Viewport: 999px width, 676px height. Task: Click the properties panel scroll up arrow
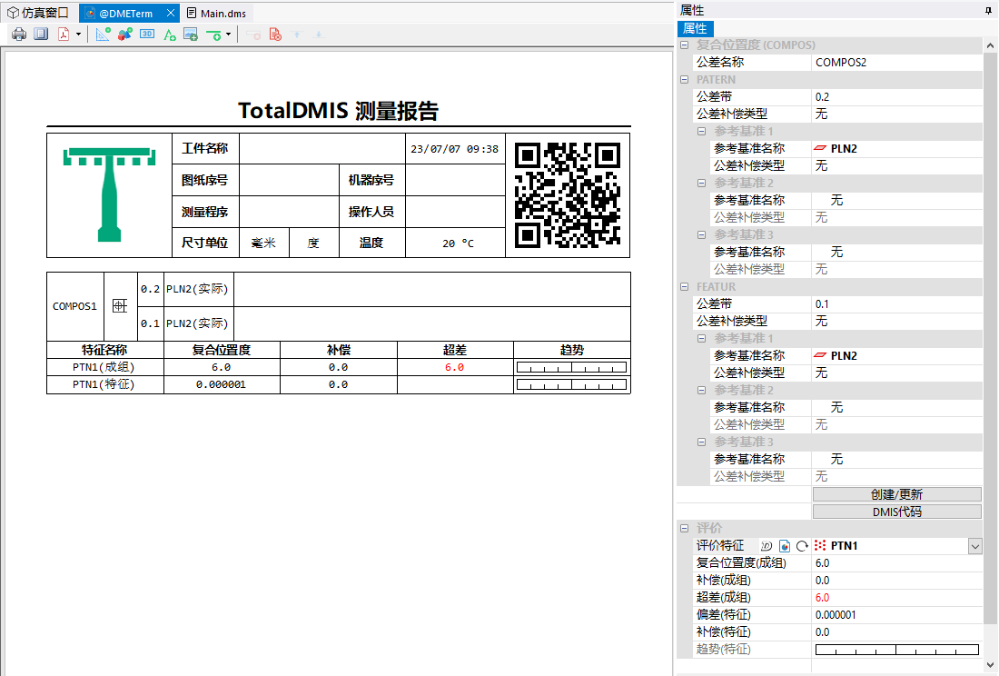click(x=990, y=45)
